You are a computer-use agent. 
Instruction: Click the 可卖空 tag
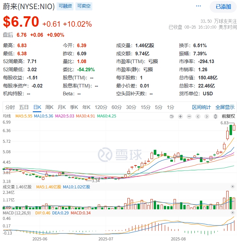[84, 6]
